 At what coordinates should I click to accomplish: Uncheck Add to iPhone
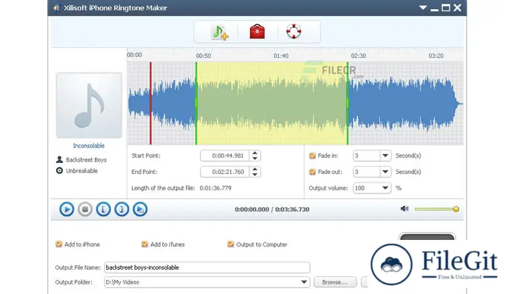coord(59,244)
